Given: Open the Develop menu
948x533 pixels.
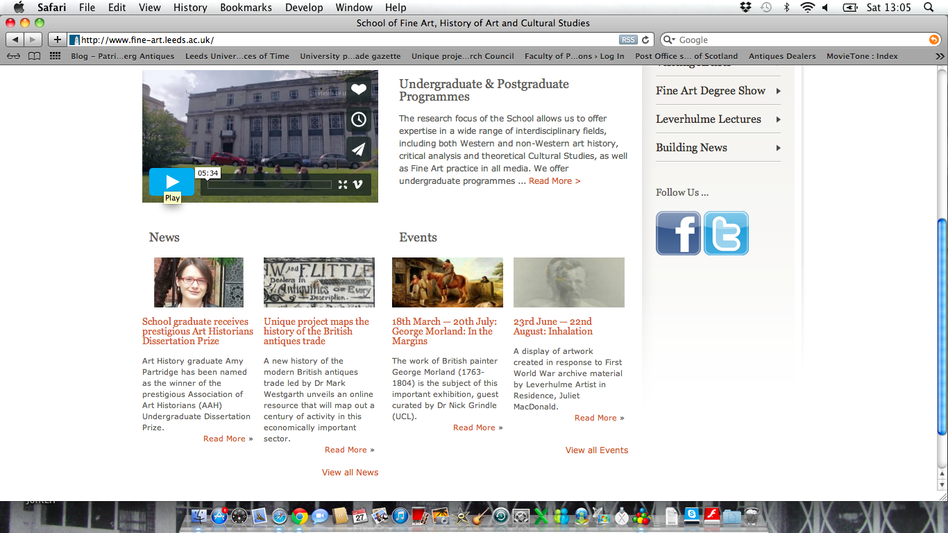Looking at the screenshot, I should (x=303, y=8).
